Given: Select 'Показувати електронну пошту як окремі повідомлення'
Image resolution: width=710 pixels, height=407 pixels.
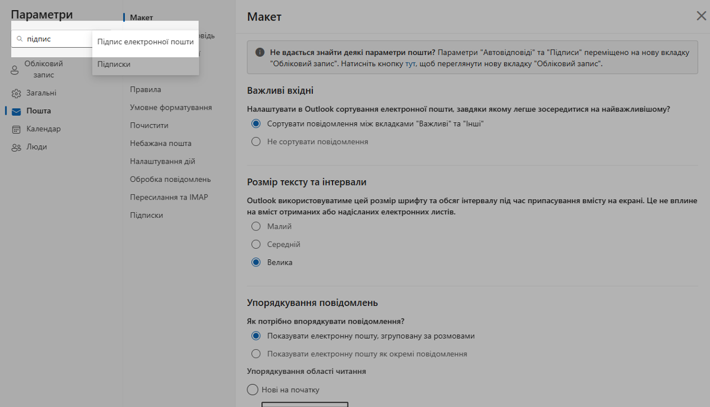Looking at the screenshot, I should pos(256,354).
